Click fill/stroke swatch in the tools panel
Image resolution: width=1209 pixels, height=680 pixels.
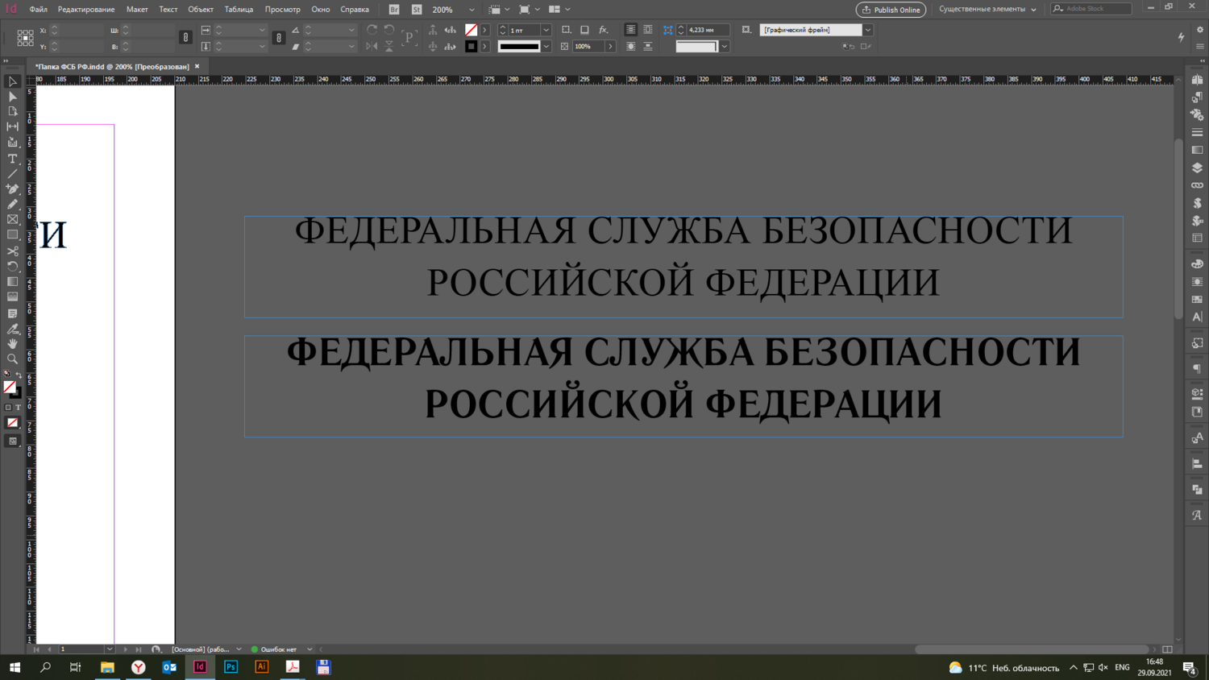click(x=10, y=388)
